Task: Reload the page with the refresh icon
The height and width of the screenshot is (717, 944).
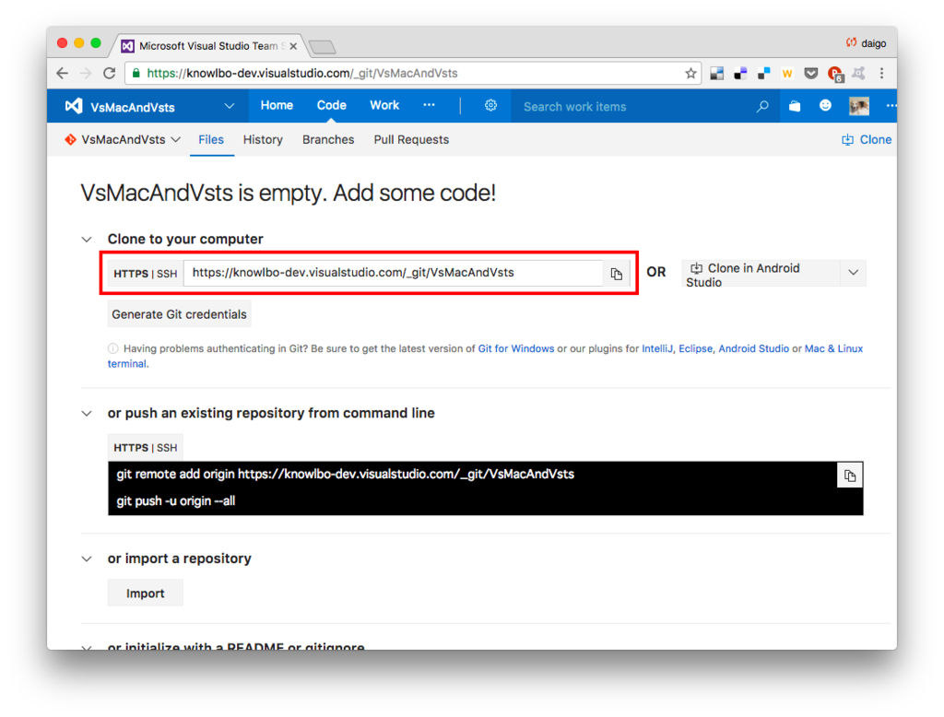Action: click(109, 74)
